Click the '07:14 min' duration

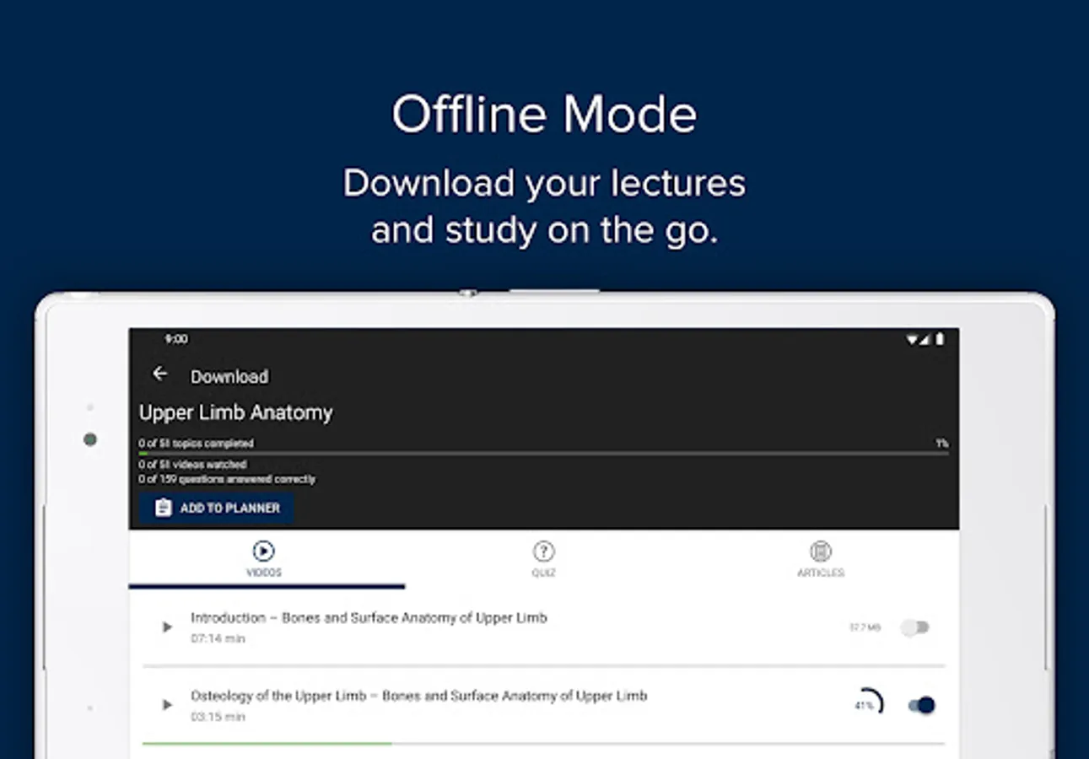218,638
